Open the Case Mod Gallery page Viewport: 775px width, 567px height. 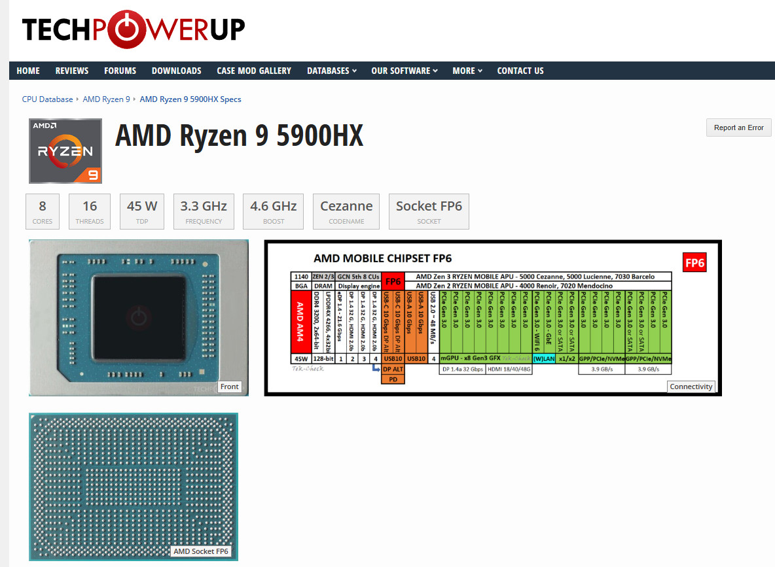(x=254, y=71)
